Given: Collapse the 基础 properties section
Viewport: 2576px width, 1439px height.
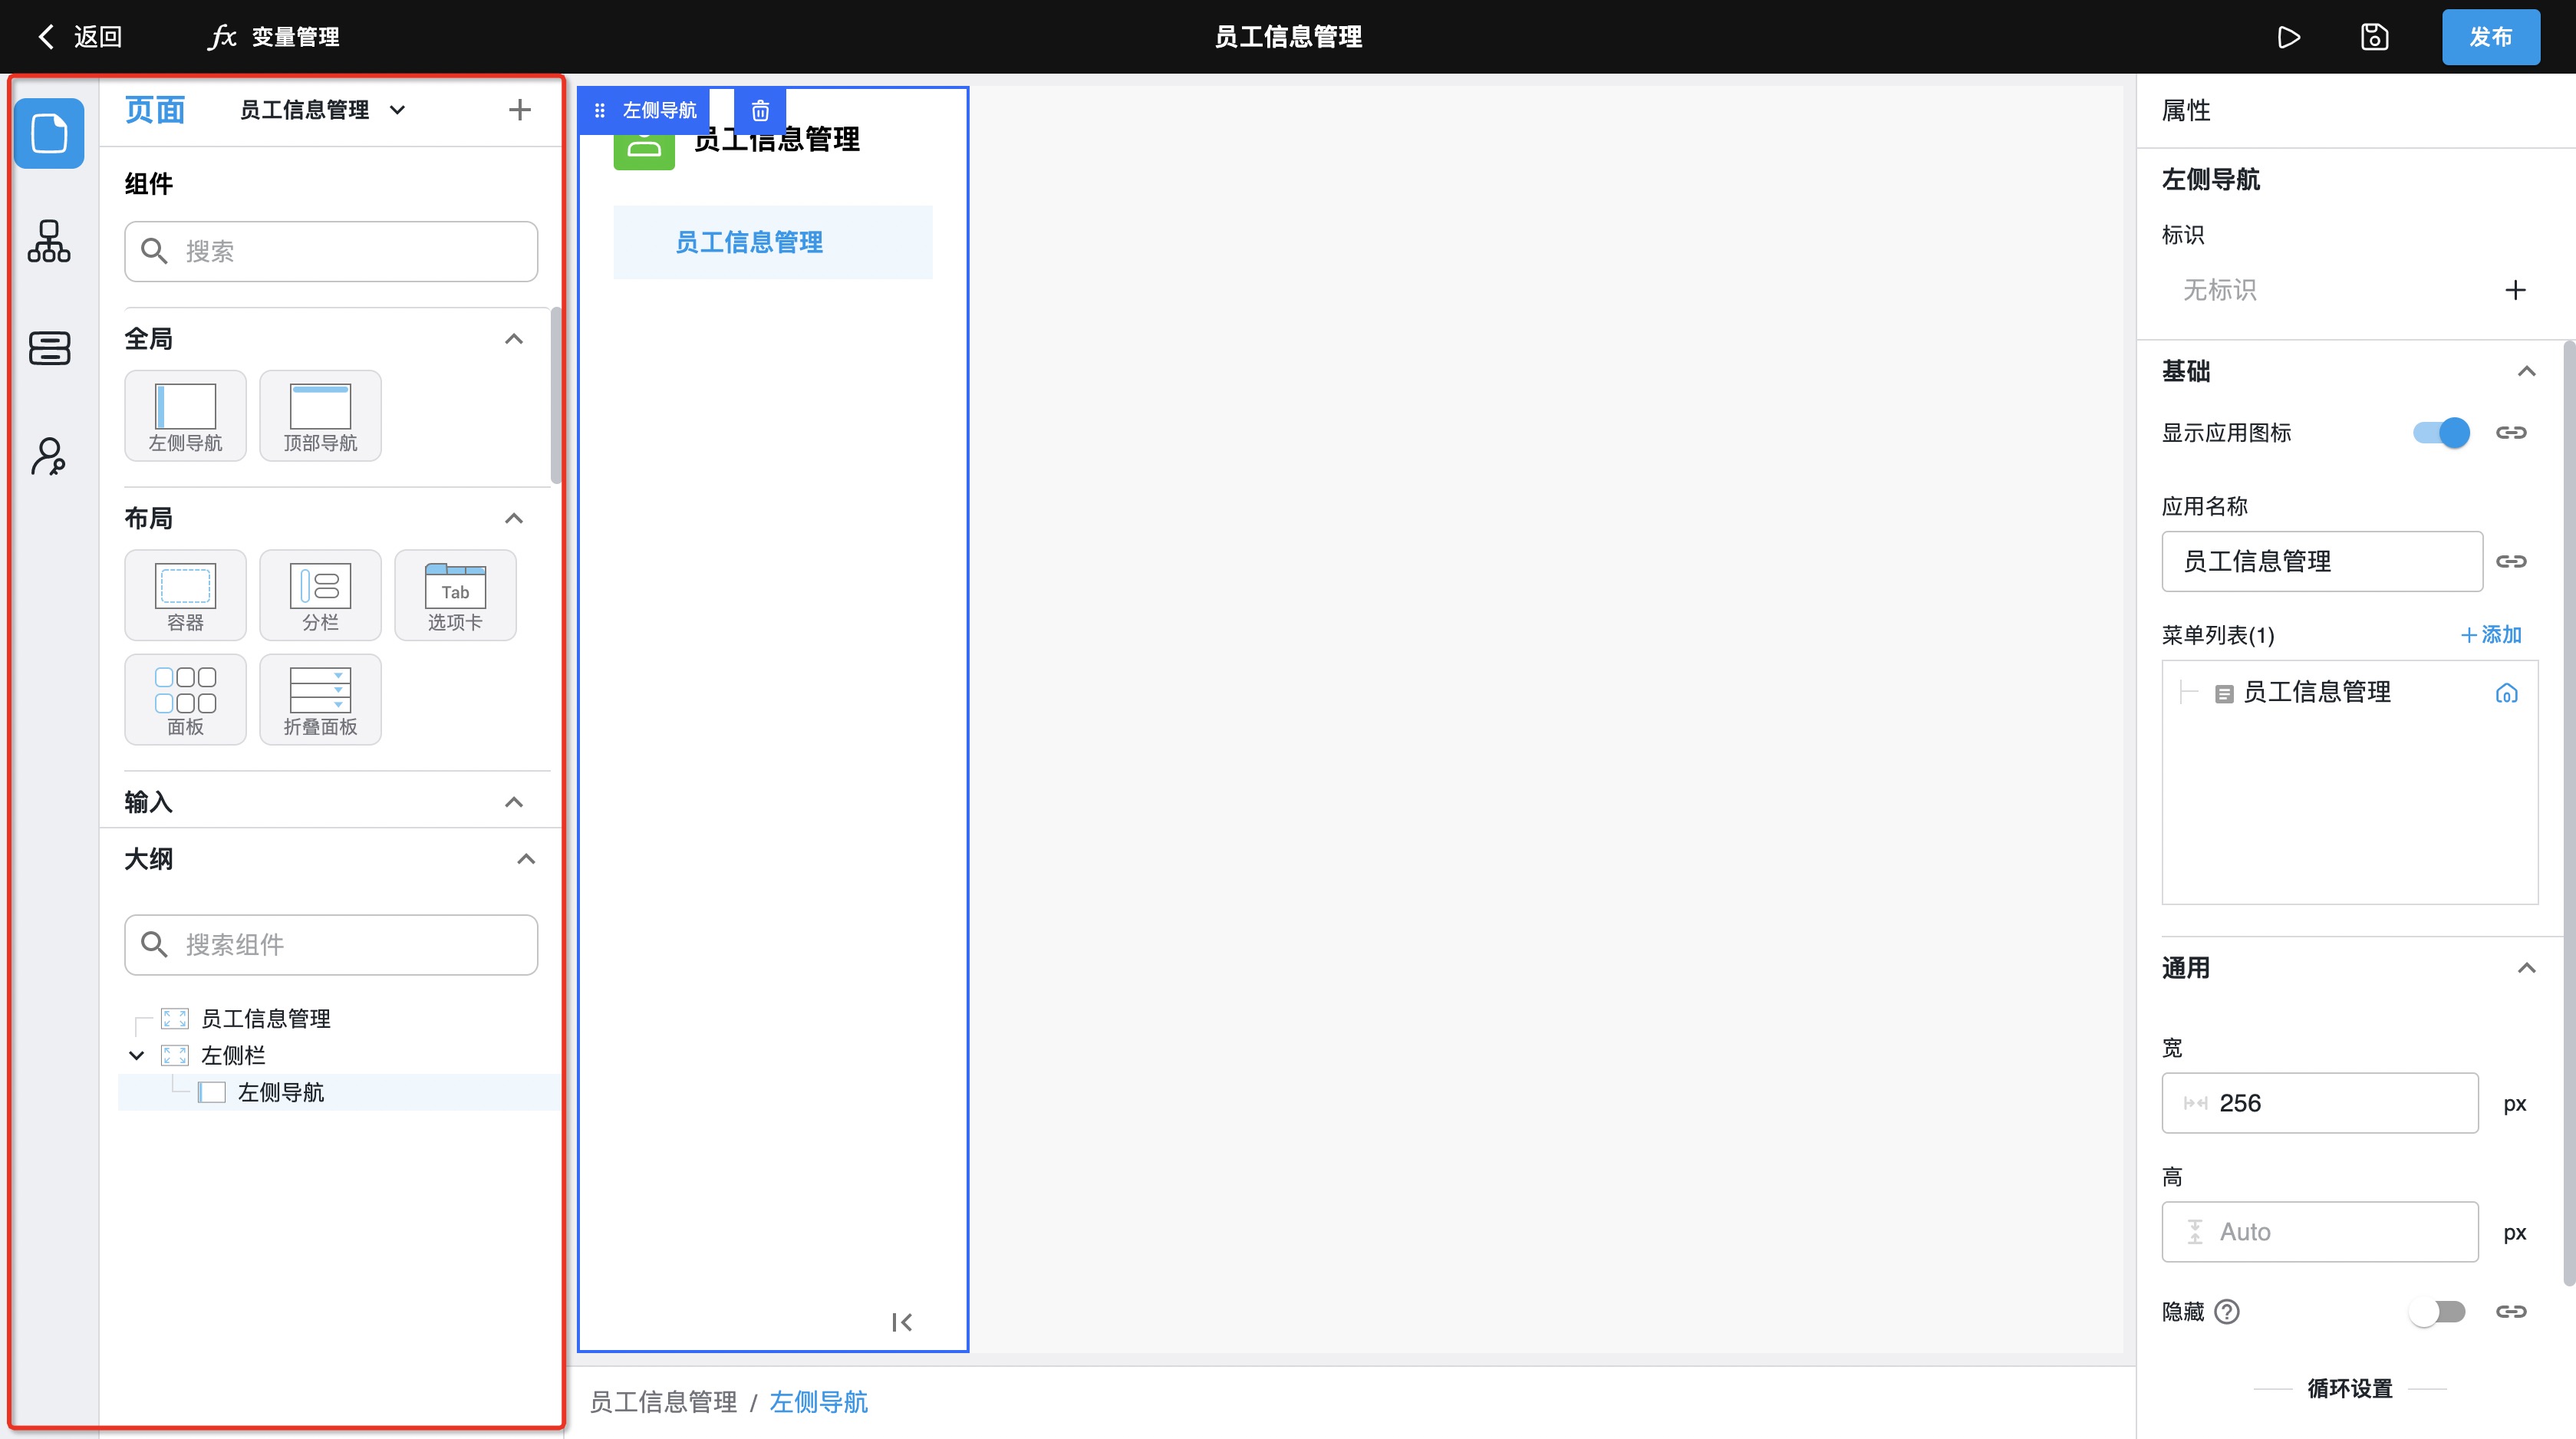Looking at the screenshot, I should pos(2527,371).
